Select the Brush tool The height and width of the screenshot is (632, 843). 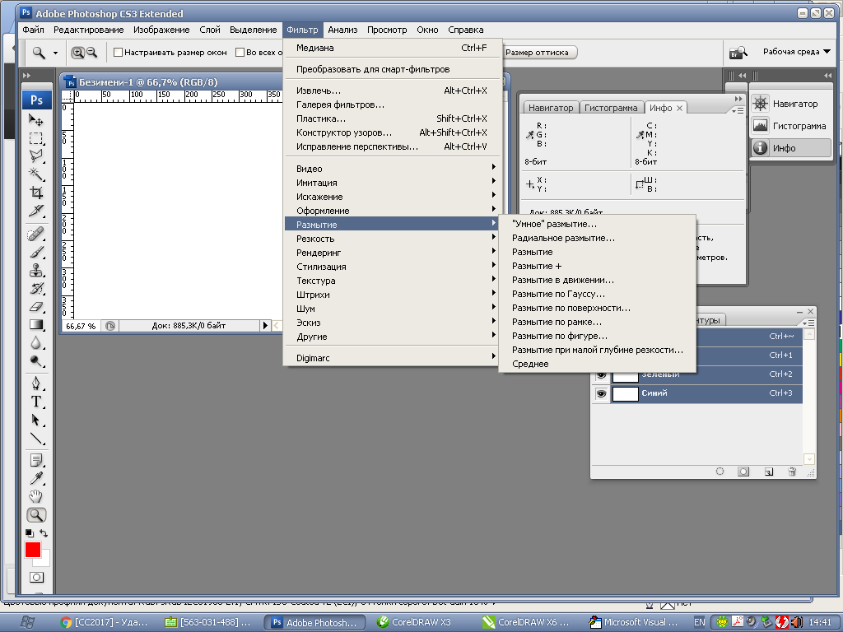[x=36, y=252]
